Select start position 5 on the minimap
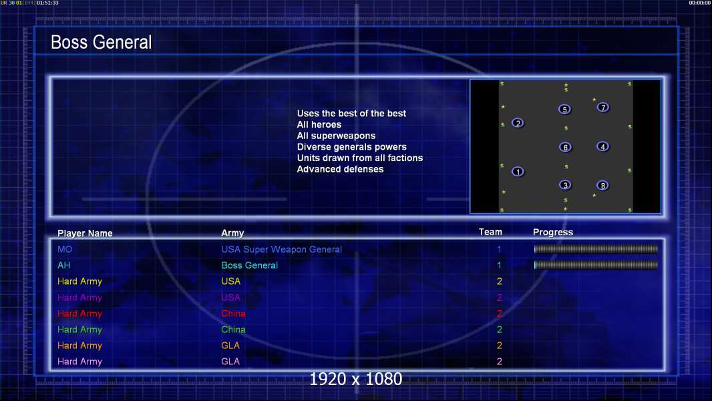This screenshot has width=712, height=401. coord(564,110)
